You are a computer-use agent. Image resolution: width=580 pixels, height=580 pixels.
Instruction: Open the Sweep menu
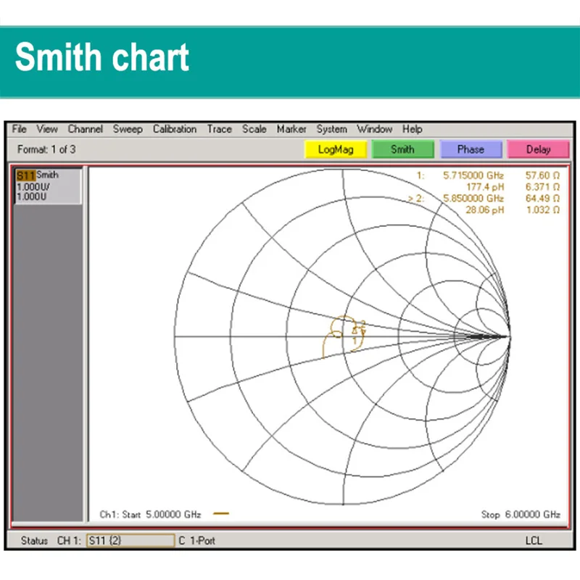128,129
